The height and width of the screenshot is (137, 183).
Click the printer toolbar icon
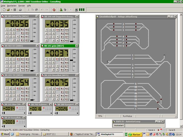tap(20, 10)
